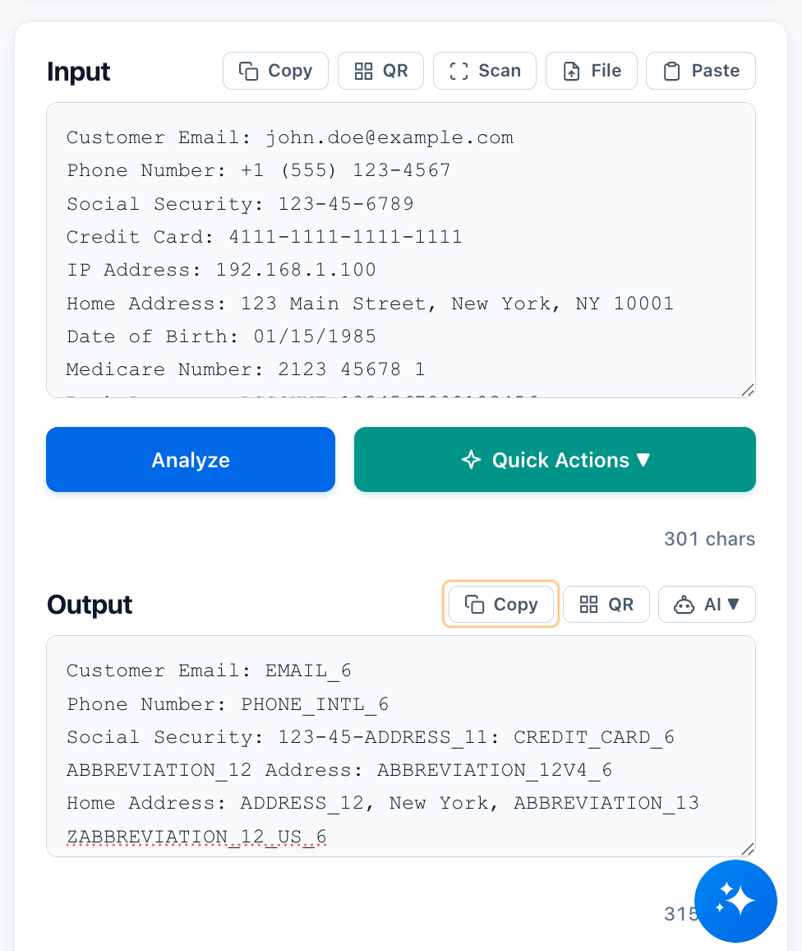
Task: Select the Output text area
Action: (x=401, y=740)
